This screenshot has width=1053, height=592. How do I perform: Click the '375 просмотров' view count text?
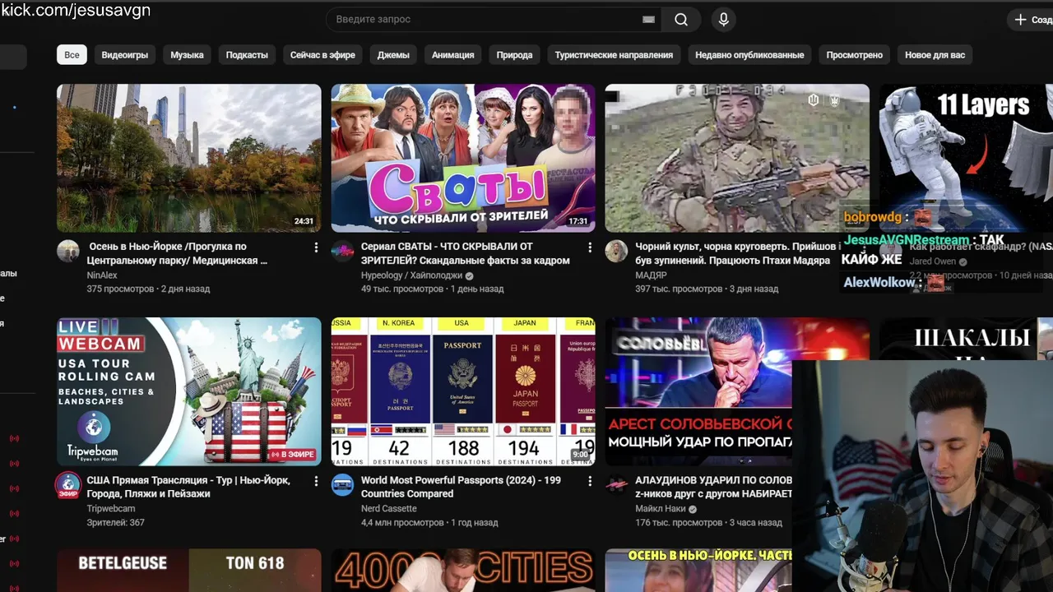[x=121, y=289]
